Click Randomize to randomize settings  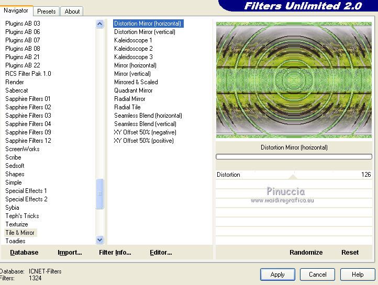pyautogui.click(x=306, y=252)
